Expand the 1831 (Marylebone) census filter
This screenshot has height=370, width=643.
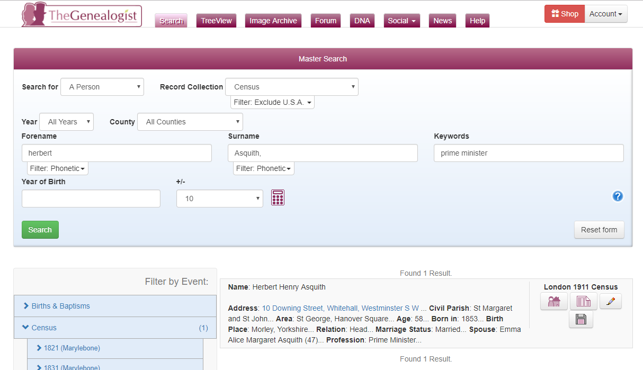pyautogui.click(x=115, y=365)
